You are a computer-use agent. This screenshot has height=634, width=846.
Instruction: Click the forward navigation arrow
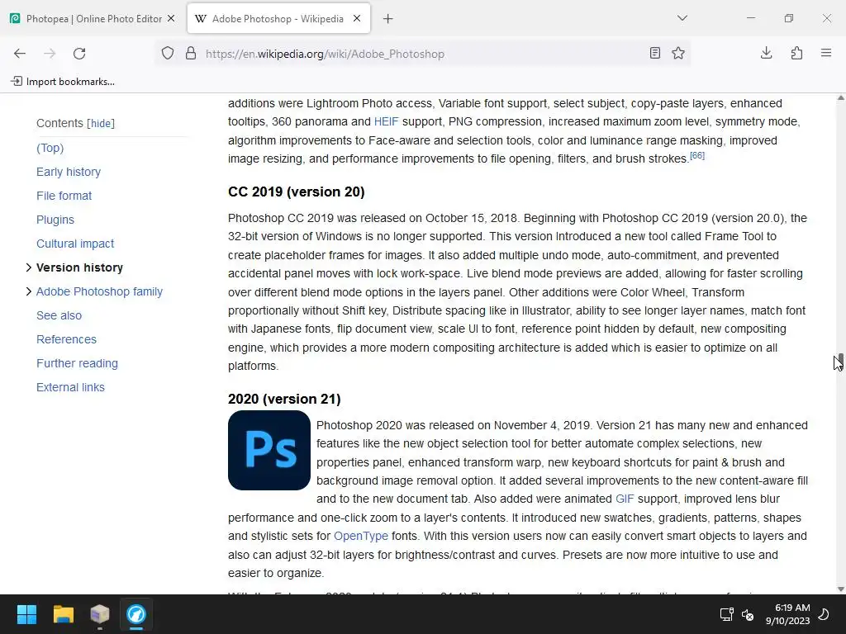click(x=50, y=54)
